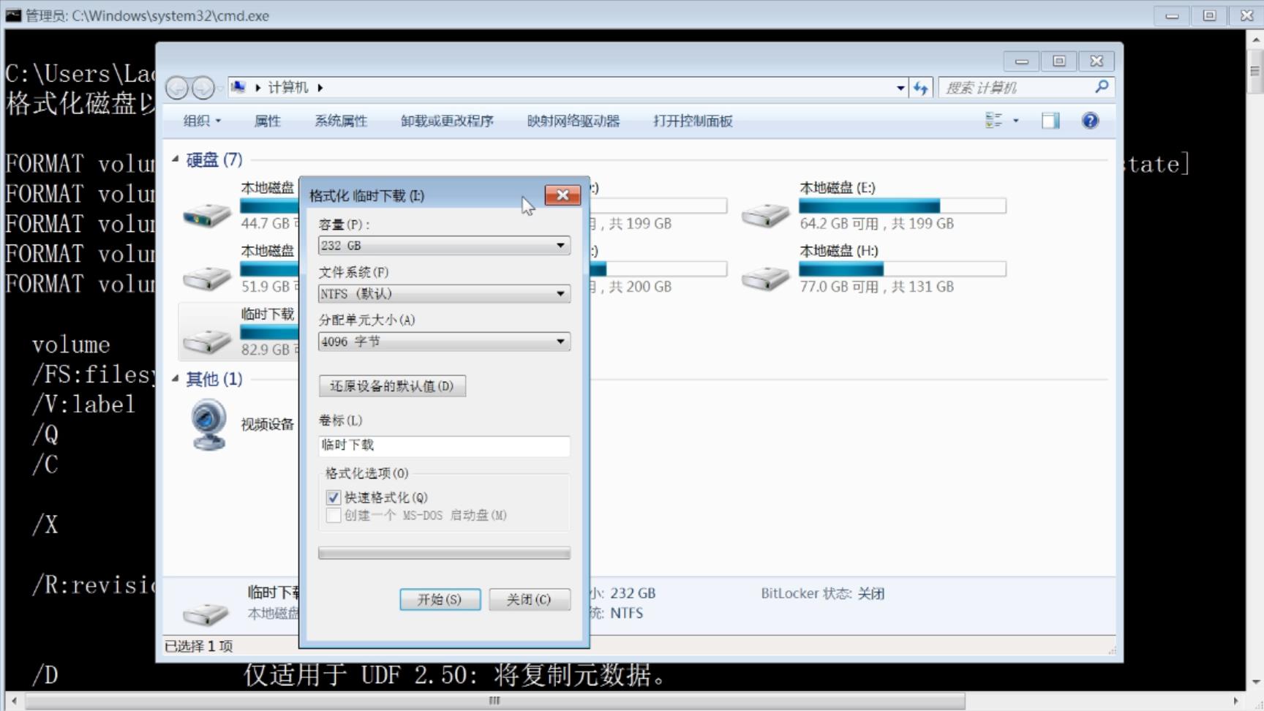Click the search magnifier in 搜索 计算机 box
This screenshot has width=1264, height=711.
[1101, 87]
